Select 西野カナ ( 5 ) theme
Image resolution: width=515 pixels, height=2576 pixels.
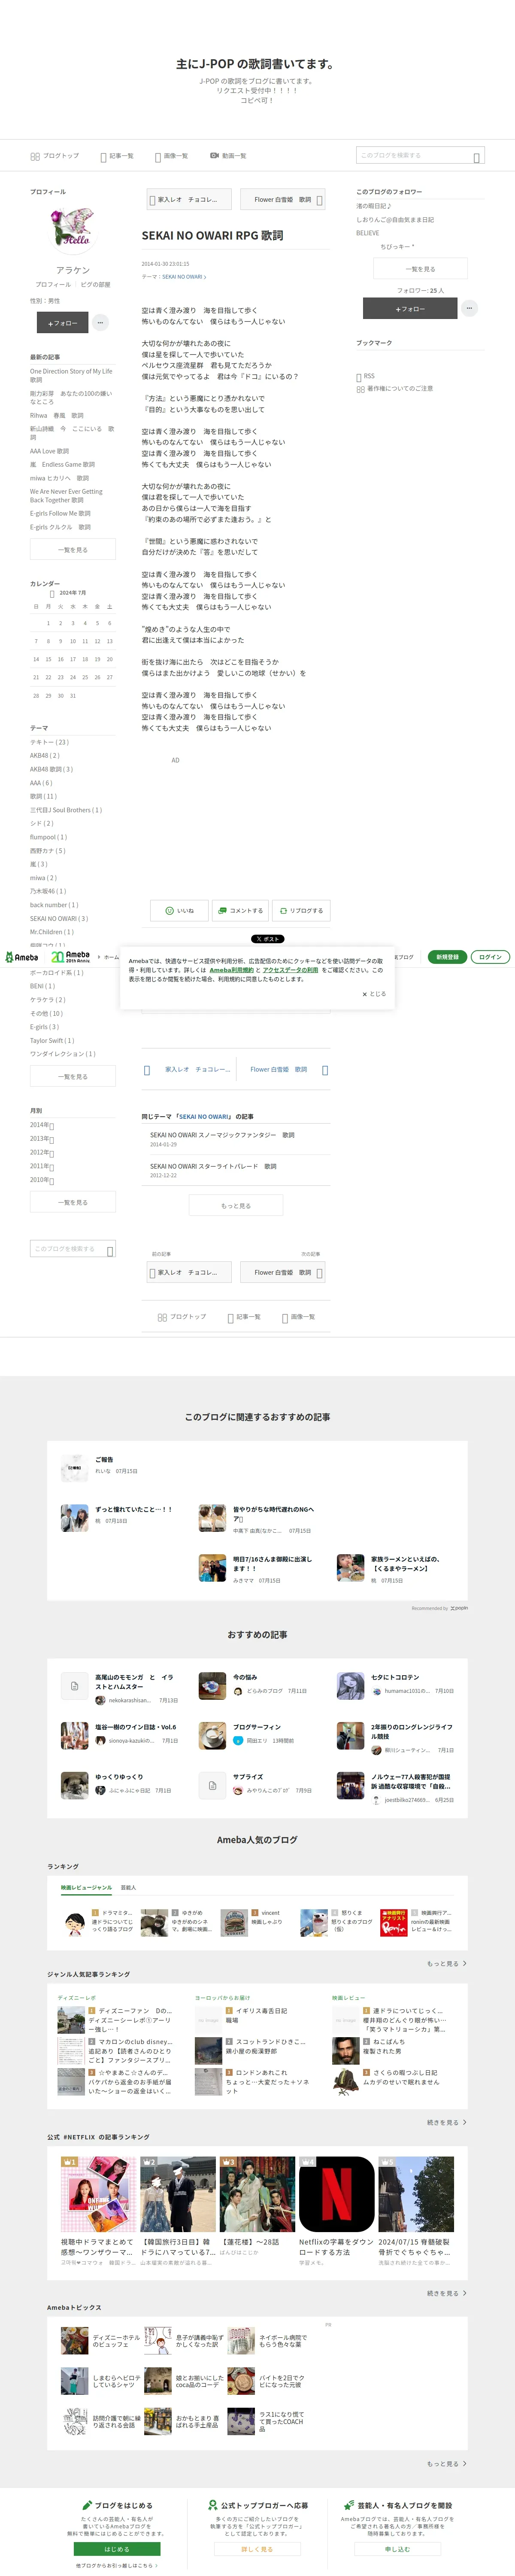pos(47,850)
